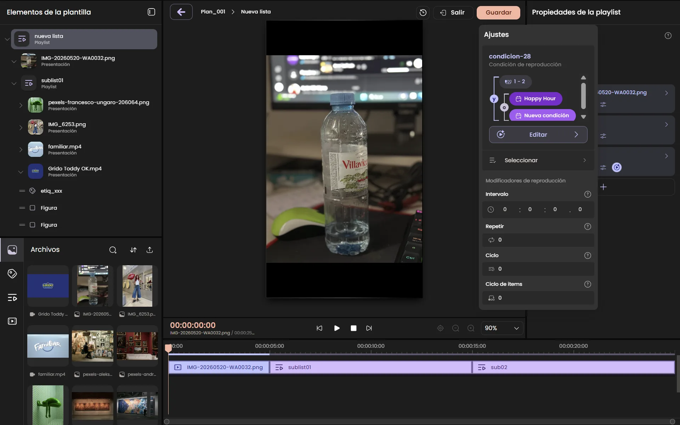Screen dimensions: 680x425
Task: Open the Seleccionar condition chooser
Action: click(538, 160)
